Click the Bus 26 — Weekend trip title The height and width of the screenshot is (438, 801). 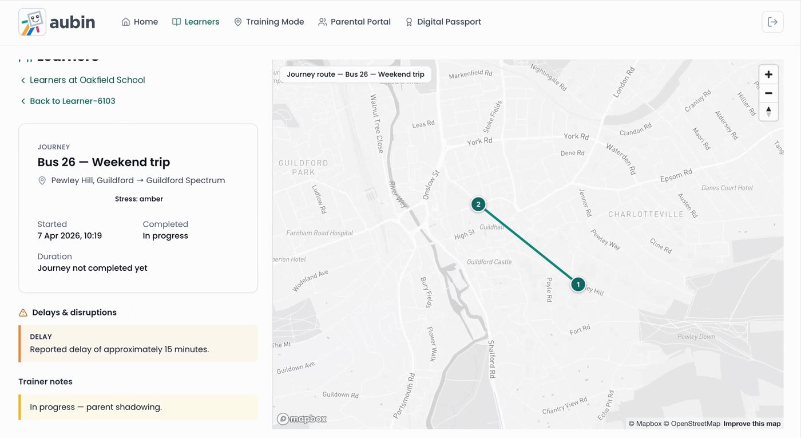[104, 162]
